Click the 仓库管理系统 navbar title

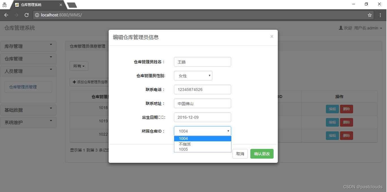(x=20, y=28)
